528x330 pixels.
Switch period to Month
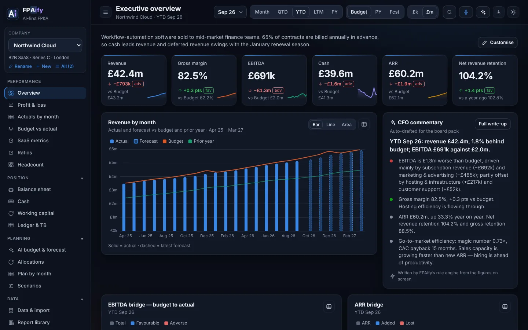262,12
